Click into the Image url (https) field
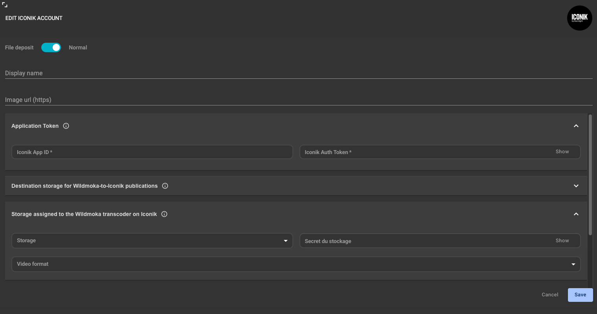This screenshot has height=314, width=597. tap(298, 100)
